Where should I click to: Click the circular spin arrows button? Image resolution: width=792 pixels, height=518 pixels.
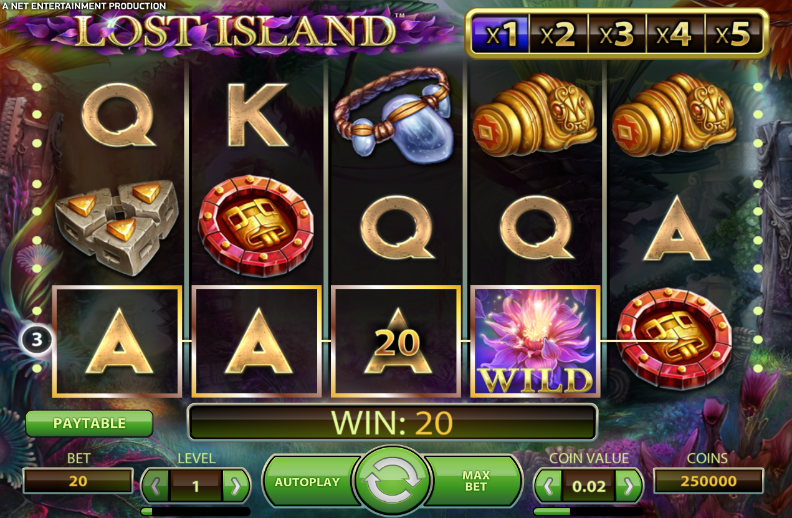(x=392, y=482)
